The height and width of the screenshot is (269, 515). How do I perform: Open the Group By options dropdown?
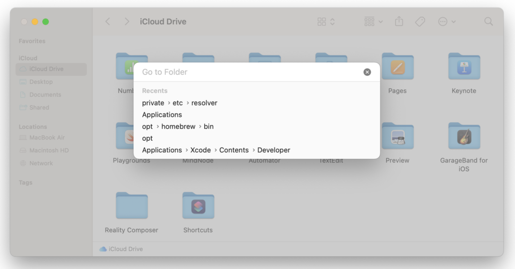click(373, 22)
